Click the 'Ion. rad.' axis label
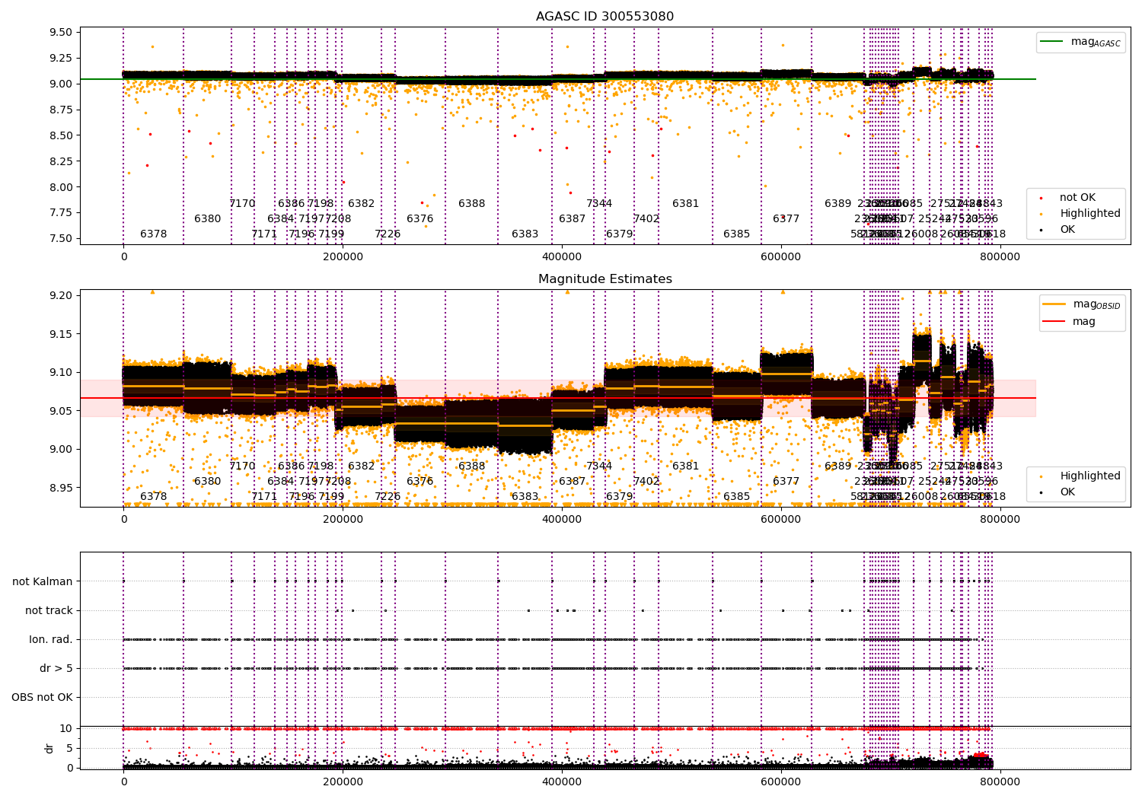 coord(51,639)
